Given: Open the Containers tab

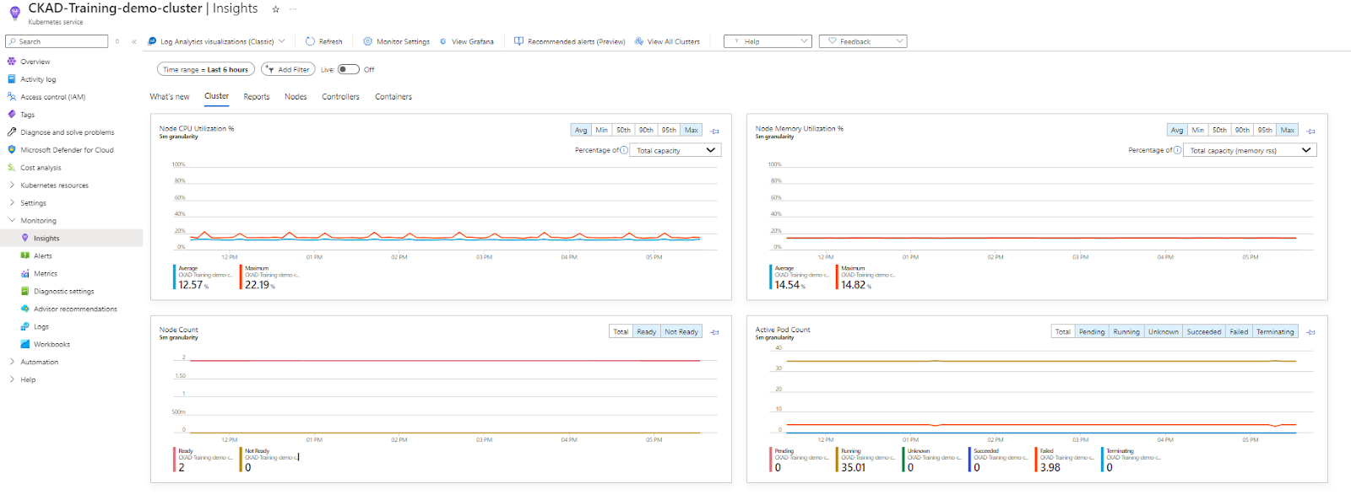Looking at the screenshot, I should point(393,97).
